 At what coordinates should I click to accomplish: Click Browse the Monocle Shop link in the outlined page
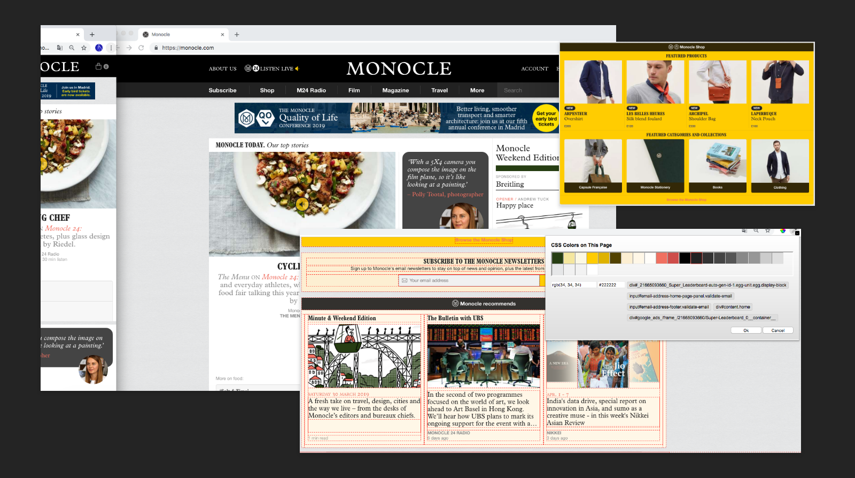coord(484,240)
